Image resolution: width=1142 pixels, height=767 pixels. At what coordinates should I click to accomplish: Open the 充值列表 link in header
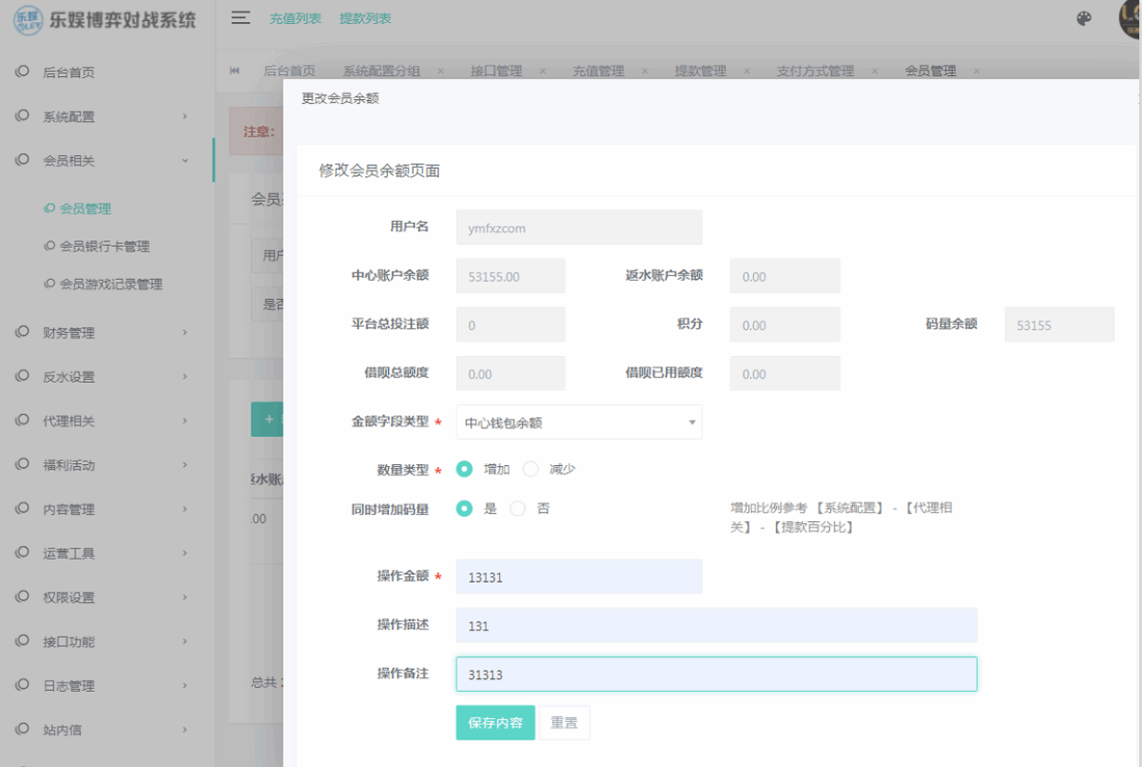(x=295, y=18)
